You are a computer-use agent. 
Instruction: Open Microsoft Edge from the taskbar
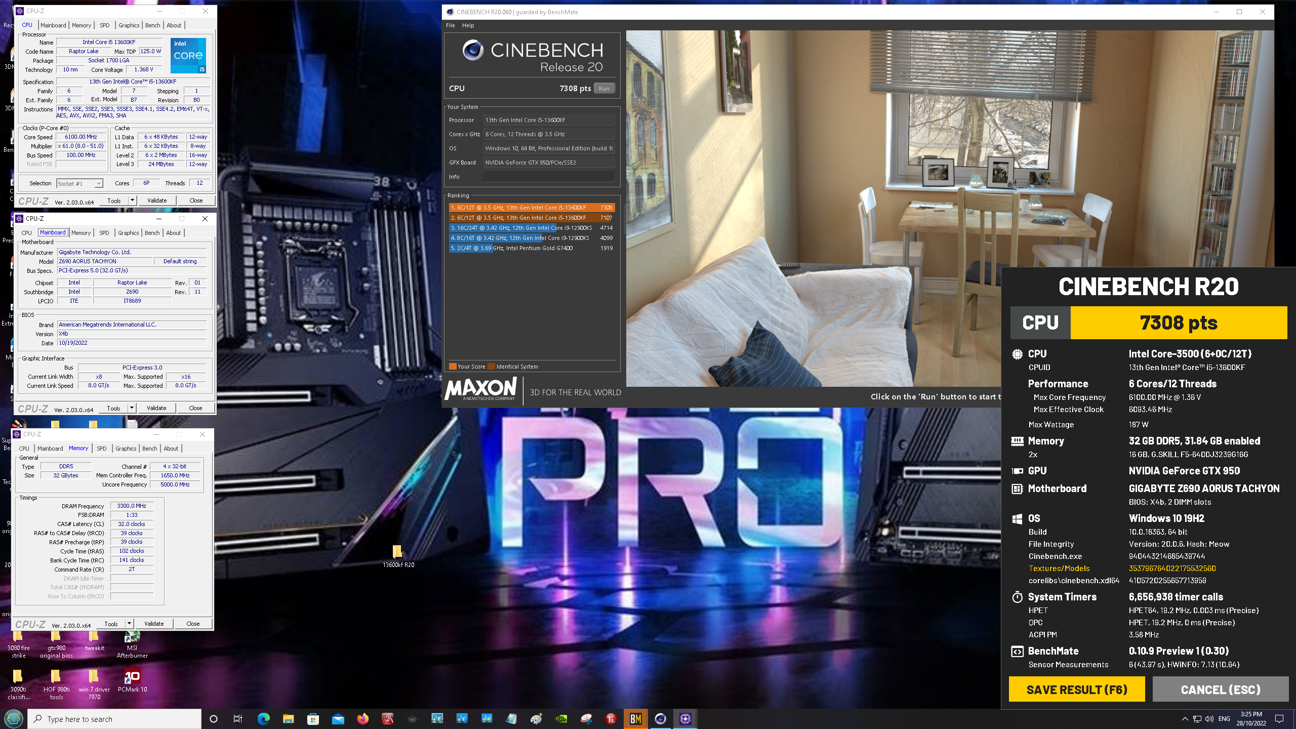pos(263,719)
